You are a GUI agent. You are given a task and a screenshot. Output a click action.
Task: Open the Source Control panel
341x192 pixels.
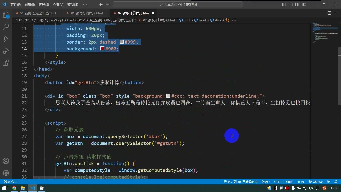tap(6, 39)
